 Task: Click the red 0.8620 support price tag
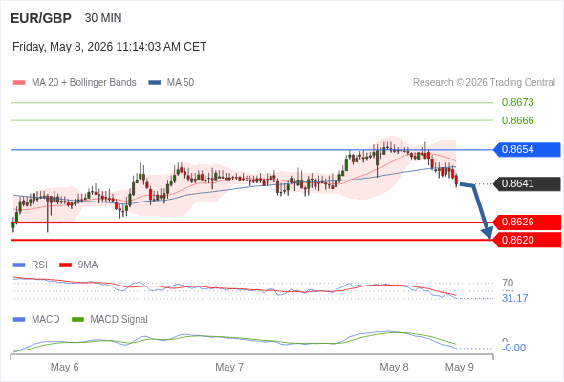(527, 240)
